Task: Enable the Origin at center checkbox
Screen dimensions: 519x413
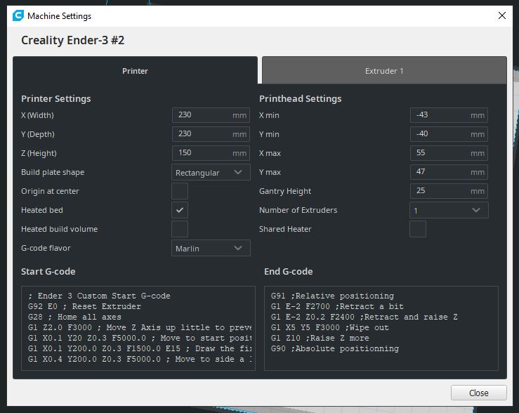Action: pos(180,191)
